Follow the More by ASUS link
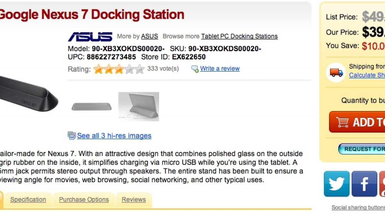The height and width of the screenshot is (216, 385). 150,36
